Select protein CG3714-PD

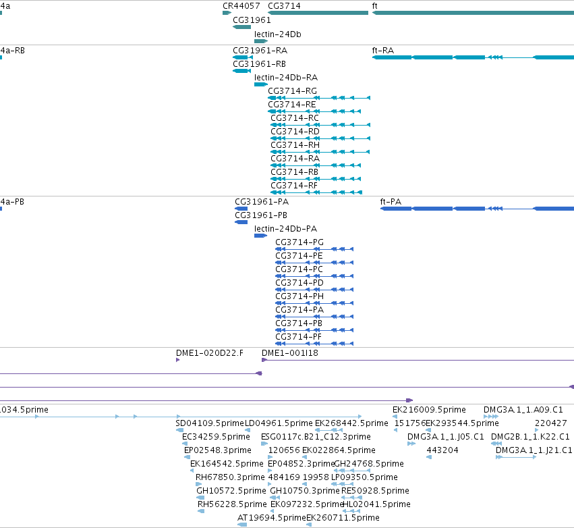[314, 290]
